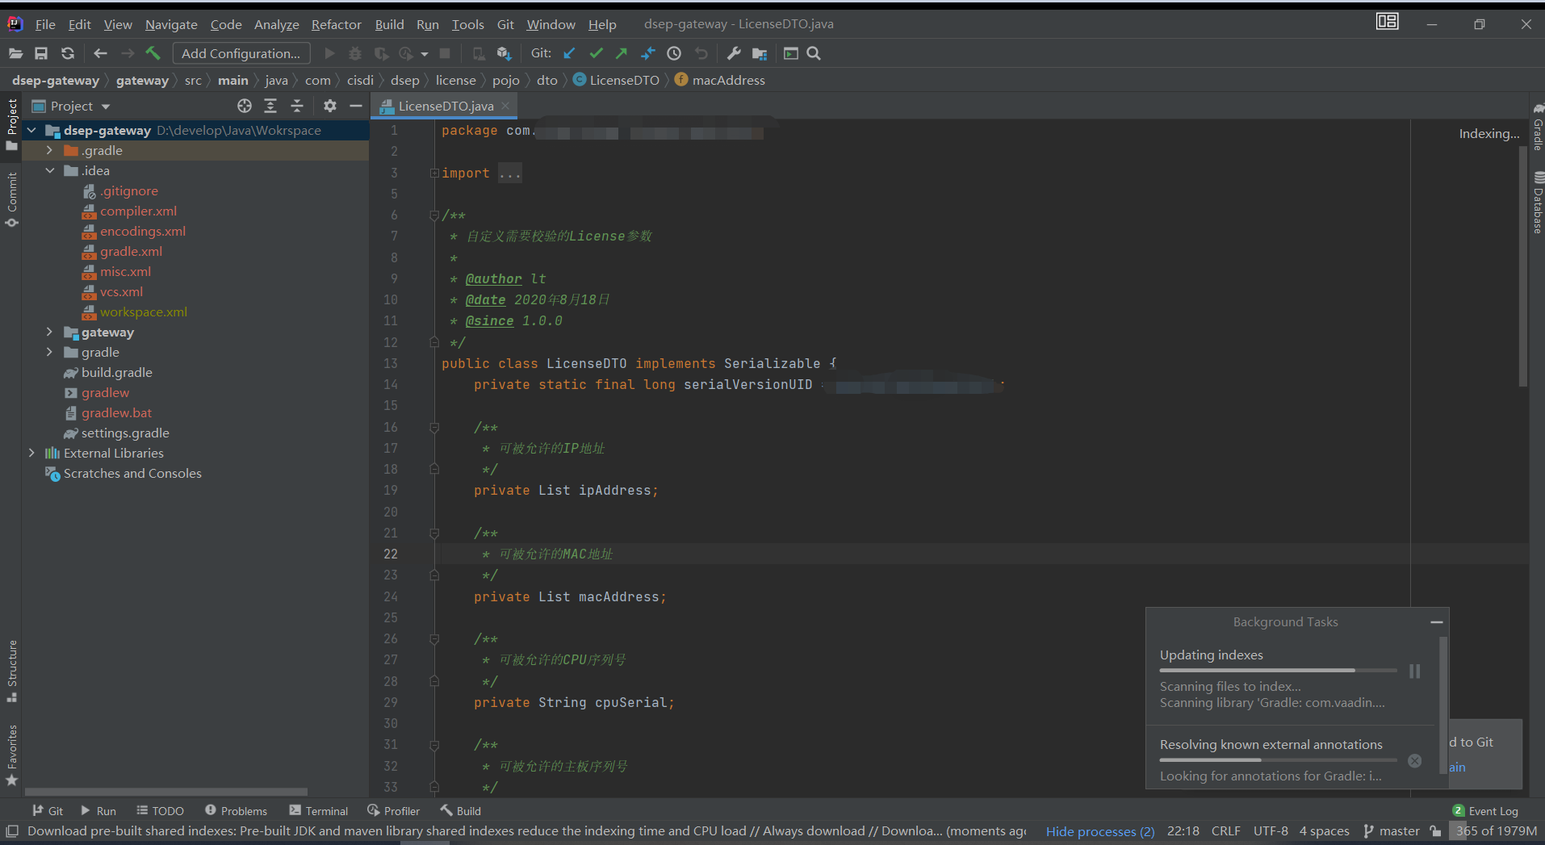This screenshot has height=845, width=1545.
Task: Select workspace.xml in project tree
Action: [144, 312]
